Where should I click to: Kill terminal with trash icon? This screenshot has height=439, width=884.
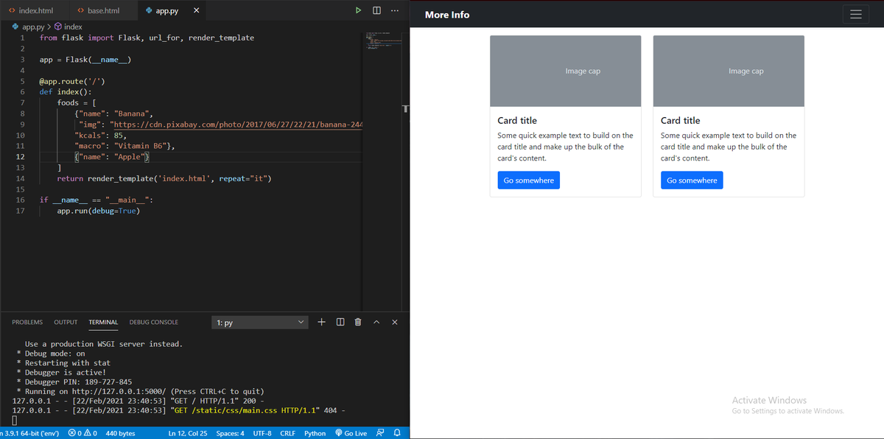(x=358, y=322)
